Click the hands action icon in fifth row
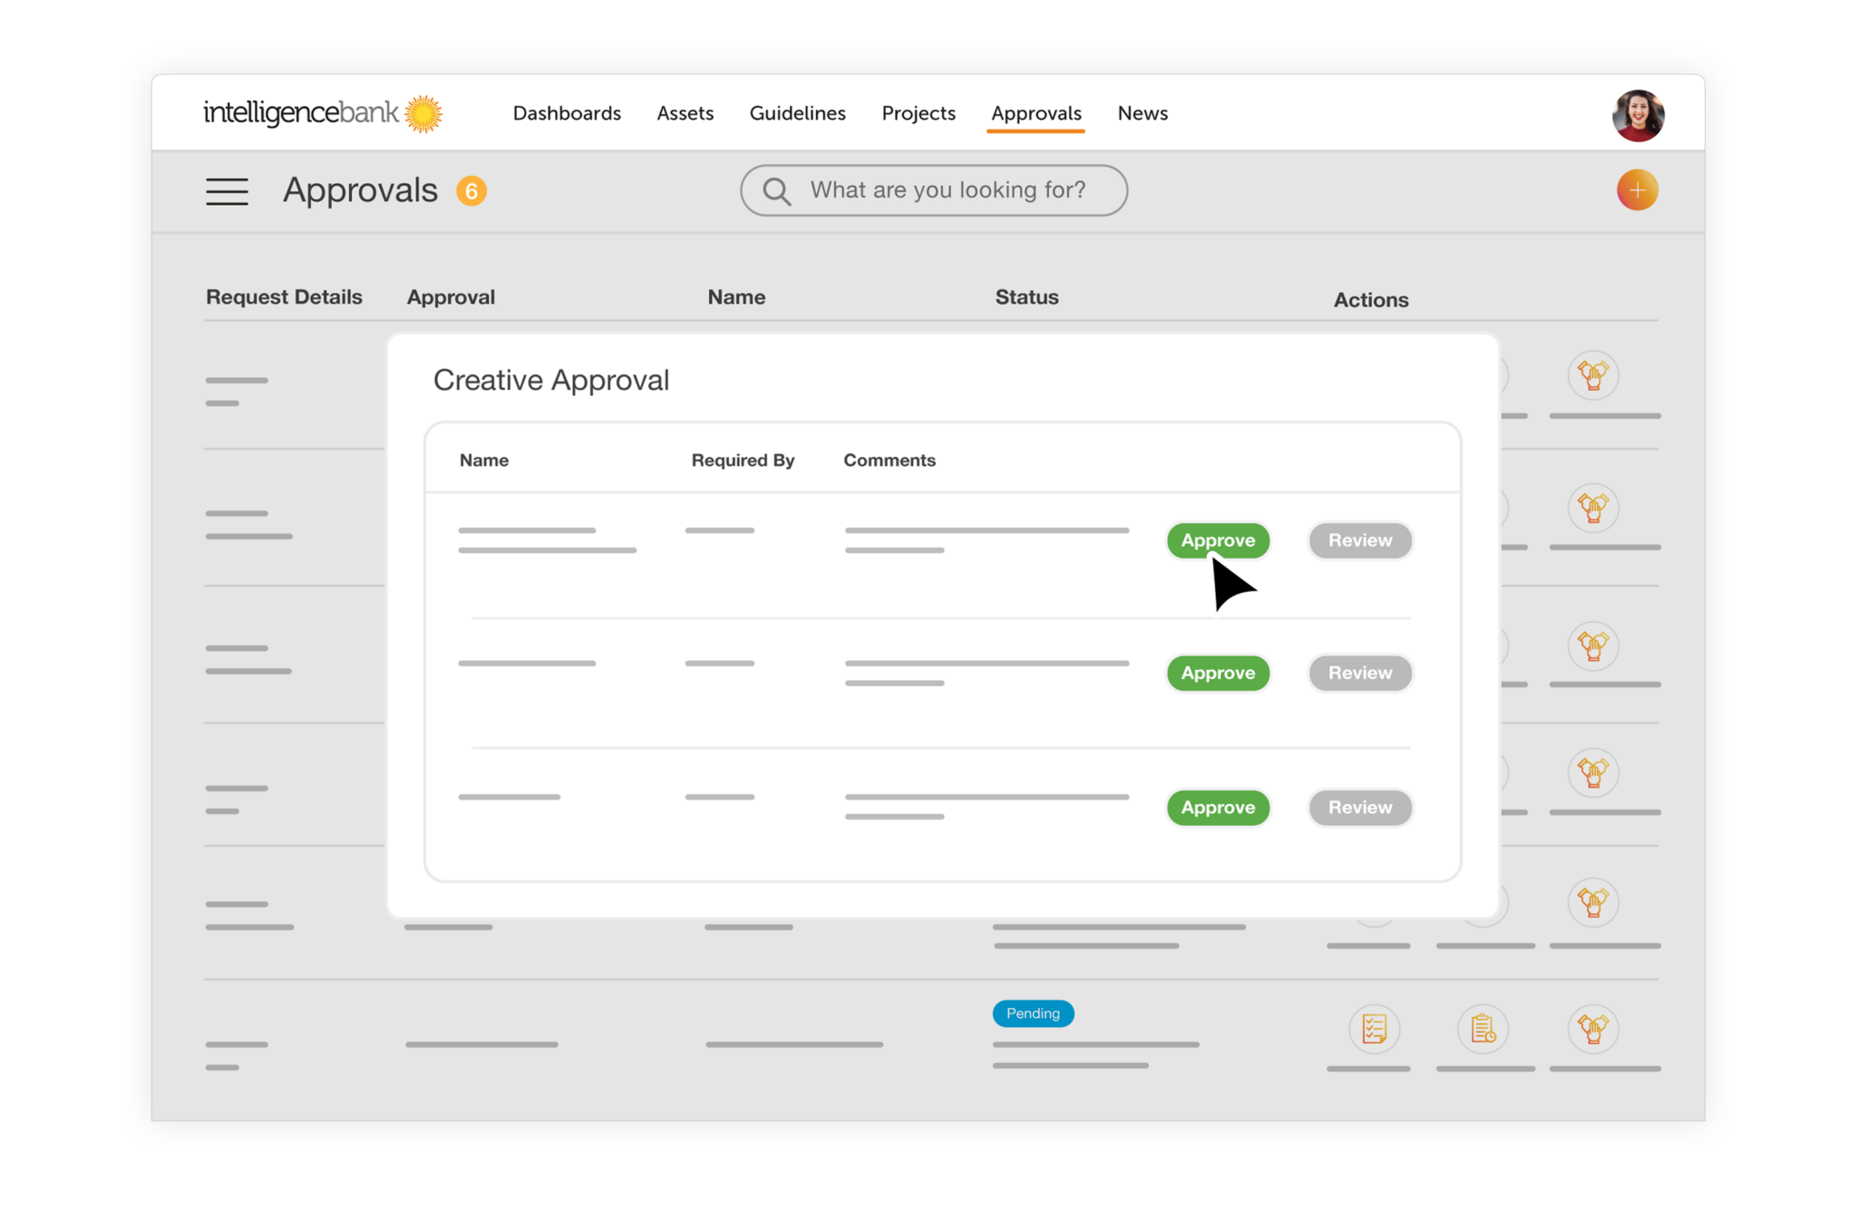 [1593, 902]
